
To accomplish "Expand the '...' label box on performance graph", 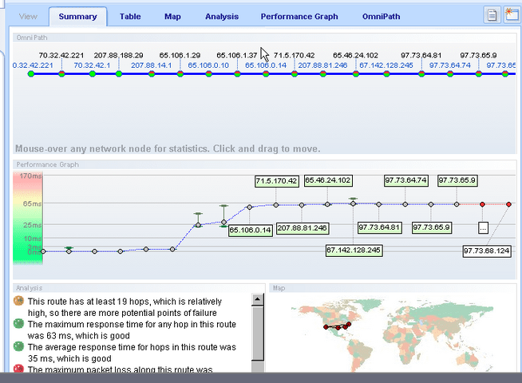I will (x=483, y=228).
